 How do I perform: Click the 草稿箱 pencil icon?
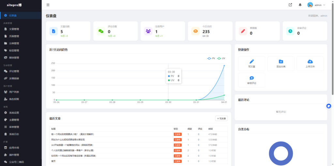coord(243,31)
